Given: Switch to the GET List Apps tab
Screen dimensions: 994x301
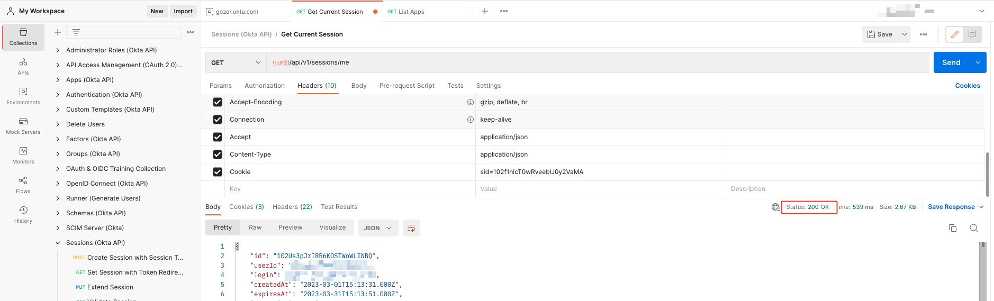Looking at the screenshot, I should (x=406, y=12).
